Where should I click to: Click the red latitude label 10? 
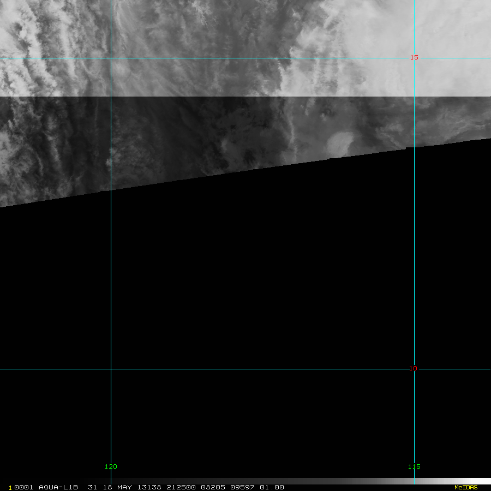414,369
